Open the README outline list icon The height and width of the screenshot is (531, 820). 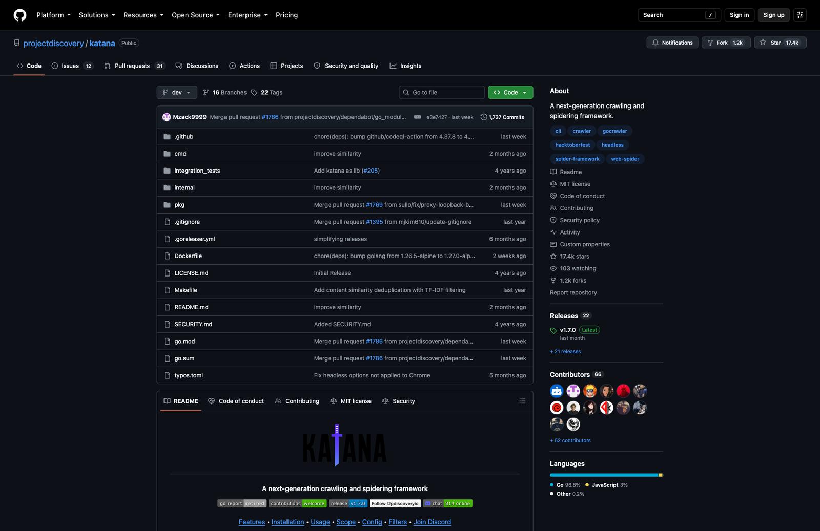tap(522, 401)
